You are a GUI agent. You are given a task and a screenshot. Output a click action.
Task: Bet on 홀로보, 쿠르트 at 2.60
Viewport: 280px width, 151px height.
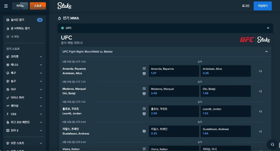(174, 111)
